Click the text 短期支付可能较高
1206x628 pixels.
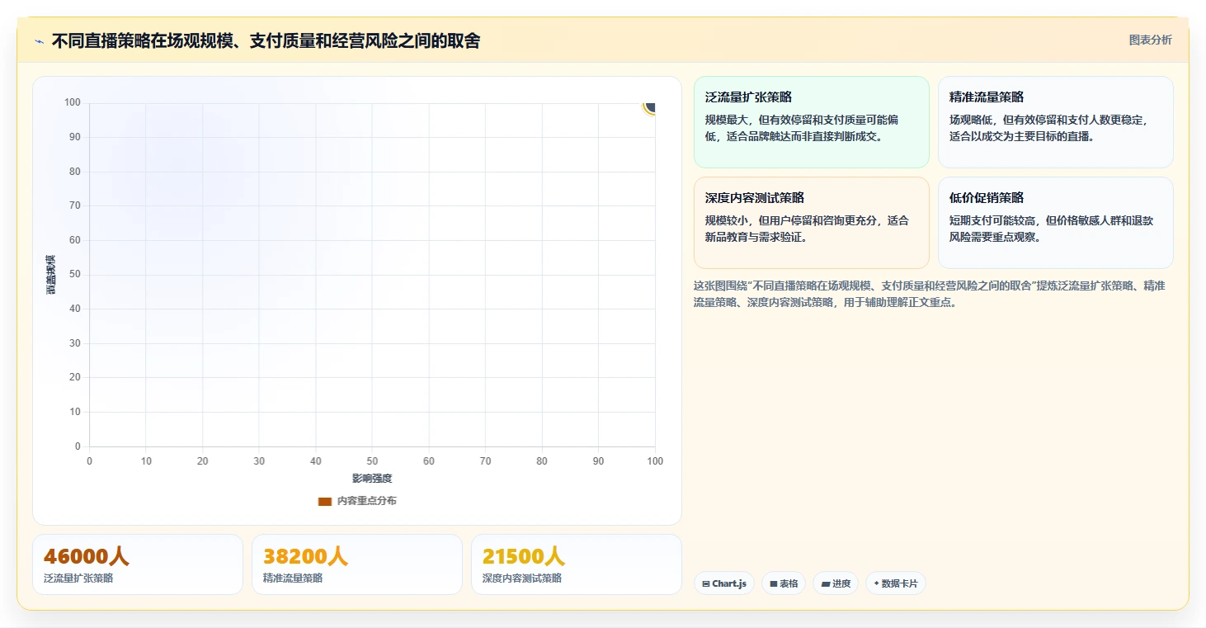tap(993, 220)
